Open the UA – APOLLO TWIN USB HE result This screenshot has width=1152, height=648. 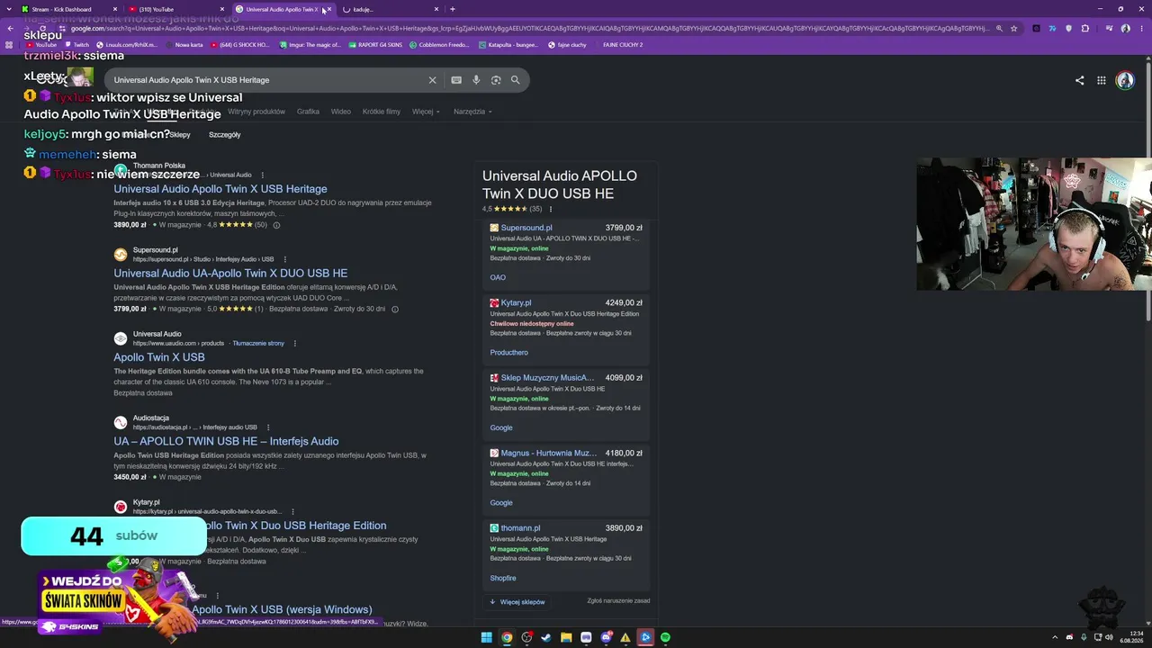(x=226, y=441)
